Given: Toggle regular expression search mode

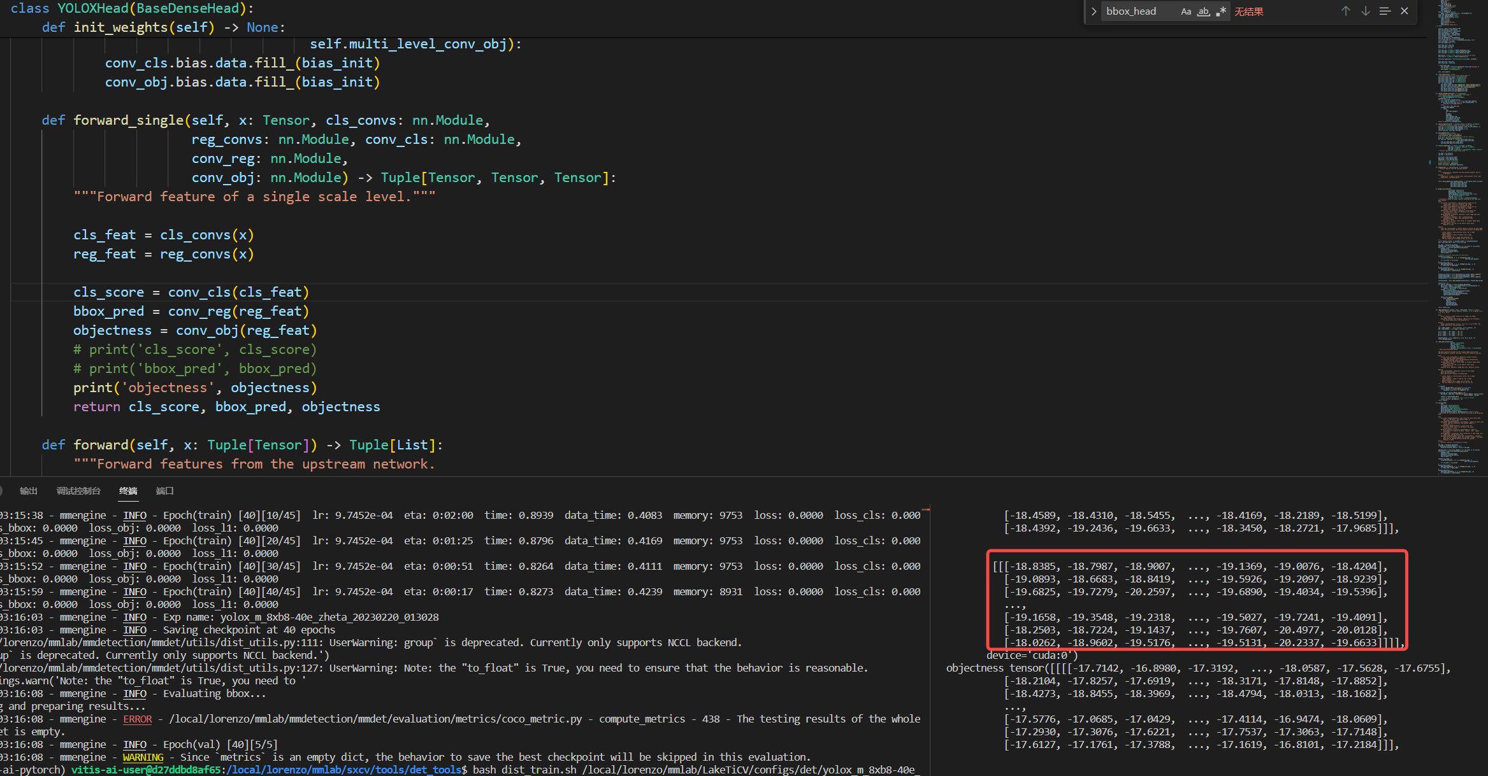Looking at the screenshot, I should click(1222, 11).
